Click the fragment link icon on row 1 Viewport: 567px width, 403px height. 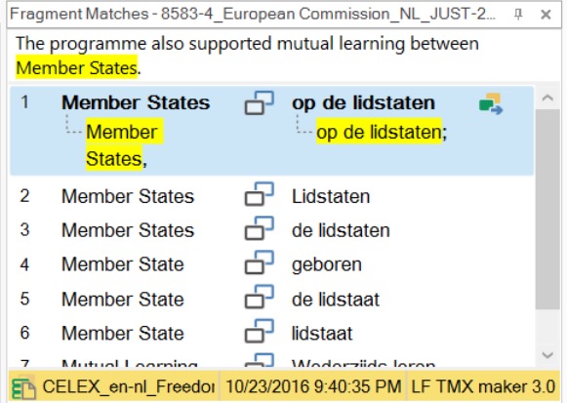click(260, 103)
